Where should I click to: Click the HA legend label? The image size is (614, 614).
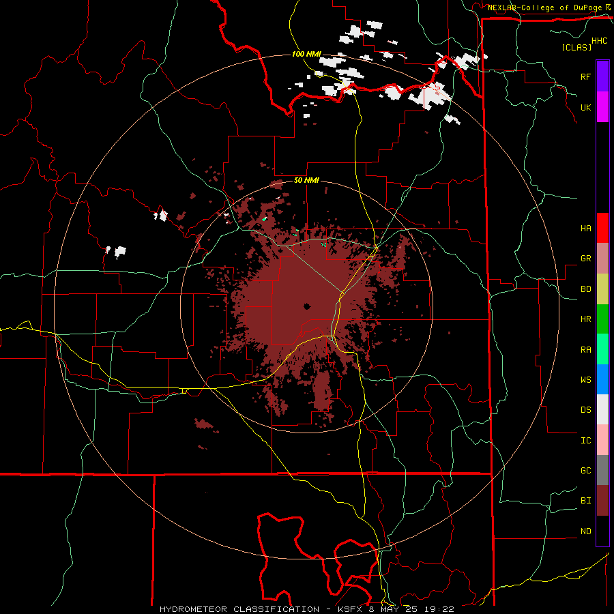click(x=585, y=229)
